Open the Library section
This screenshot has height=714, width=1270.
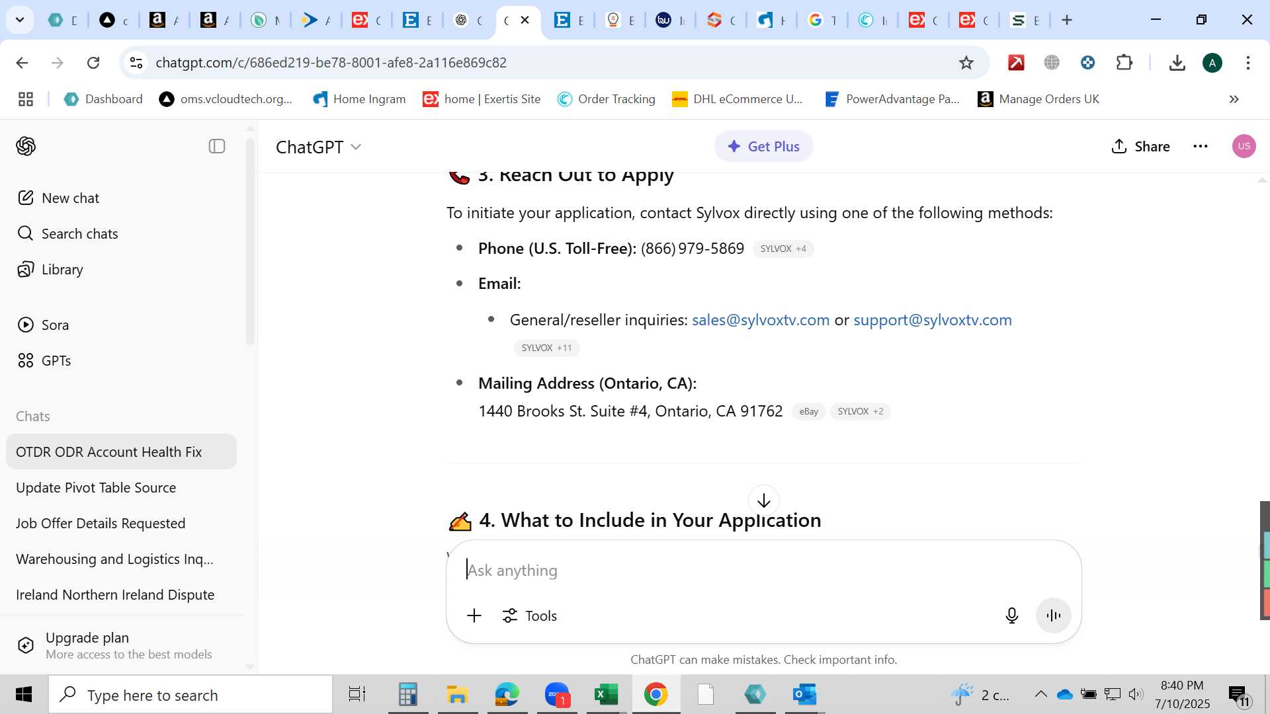pos(50,269)
